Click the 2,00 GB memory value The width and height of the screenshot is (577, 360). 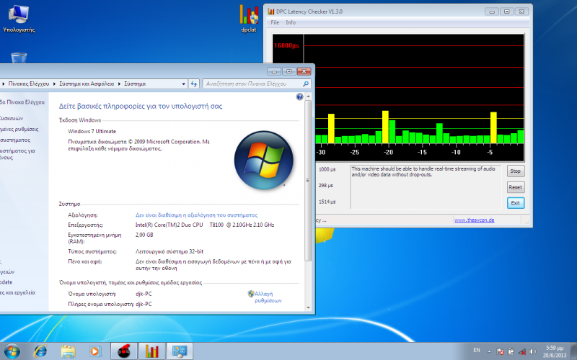pos(144,235)
